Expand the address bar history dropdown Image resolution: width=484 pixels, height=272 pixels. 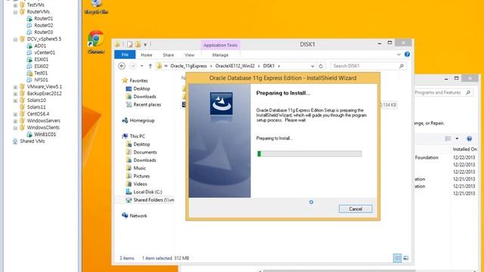click(x=312, y=66)
